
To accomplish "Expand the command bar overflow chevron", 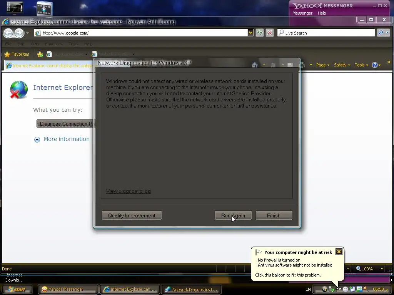I will [x=389, y=62].
